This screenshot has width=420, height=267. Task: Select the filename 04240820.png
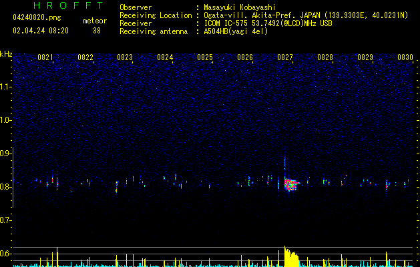(37, 17)
